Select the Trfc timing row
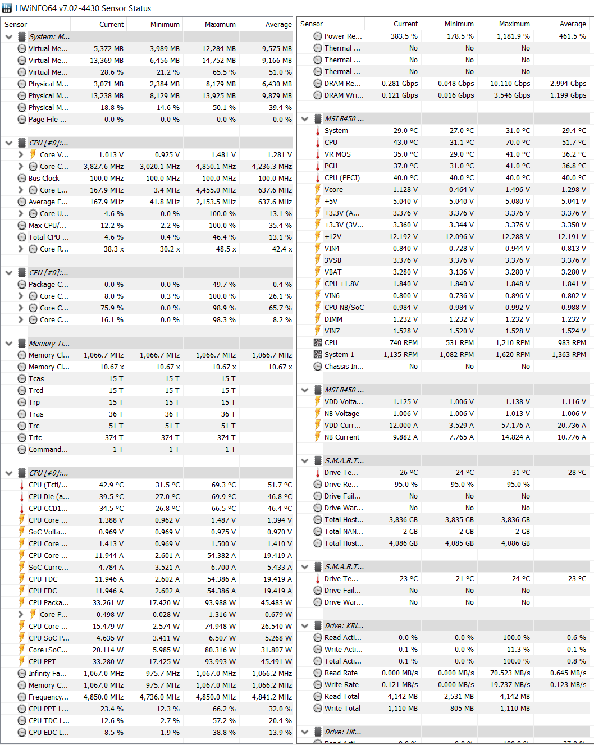 (x=148, y=437)
